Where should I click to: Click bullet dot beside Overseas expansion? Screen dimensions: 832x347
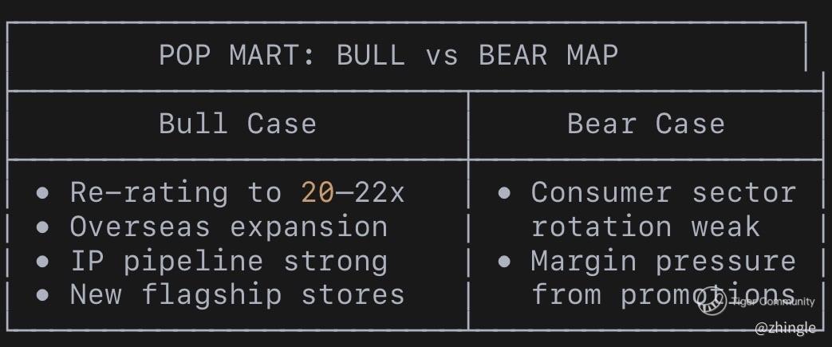pyautogui.click(x=42, y=227)
